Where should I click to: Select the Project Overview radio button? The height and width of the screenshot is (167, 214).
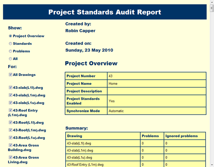(10, 36)
